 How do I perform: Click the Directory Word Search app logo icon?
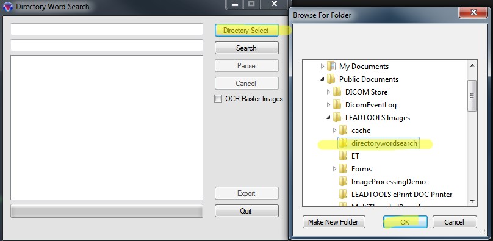pyautogui.click(x=7, y=7)
